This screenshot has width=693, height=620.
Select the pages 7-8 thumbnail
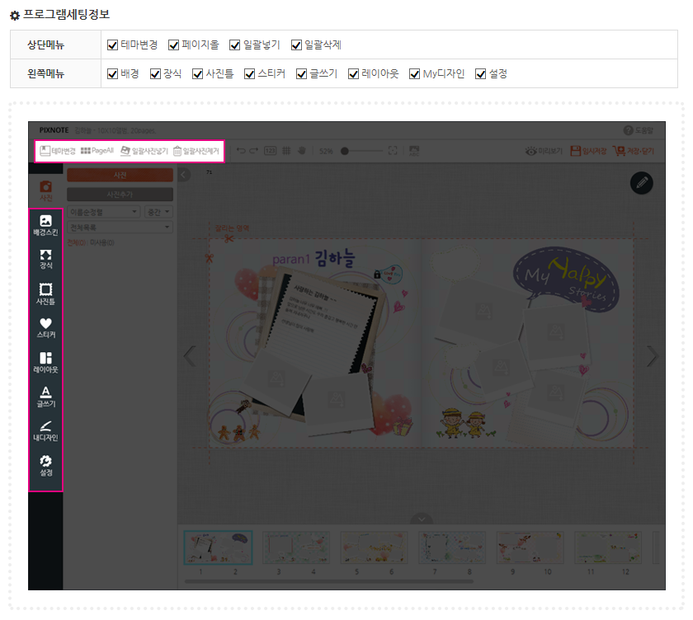point(452,547)
